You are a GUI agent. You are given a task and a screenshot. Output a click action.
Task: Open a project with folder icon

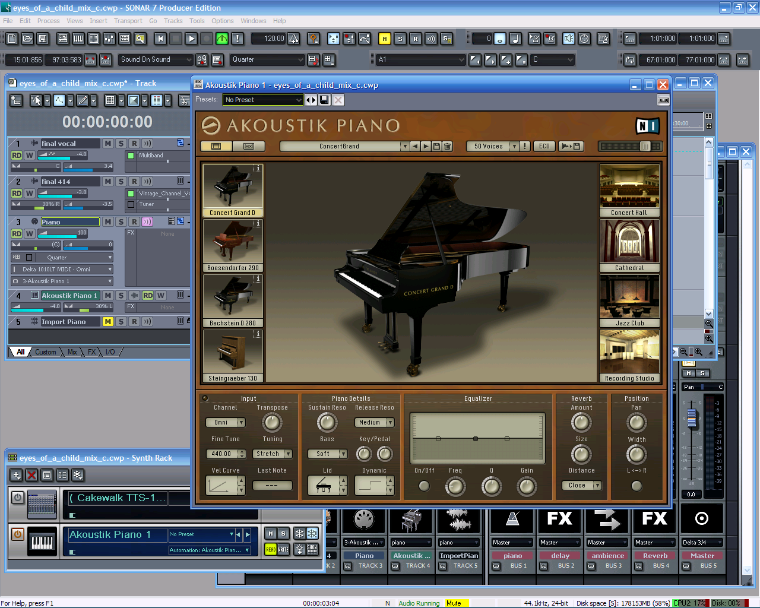click(27, 39)
